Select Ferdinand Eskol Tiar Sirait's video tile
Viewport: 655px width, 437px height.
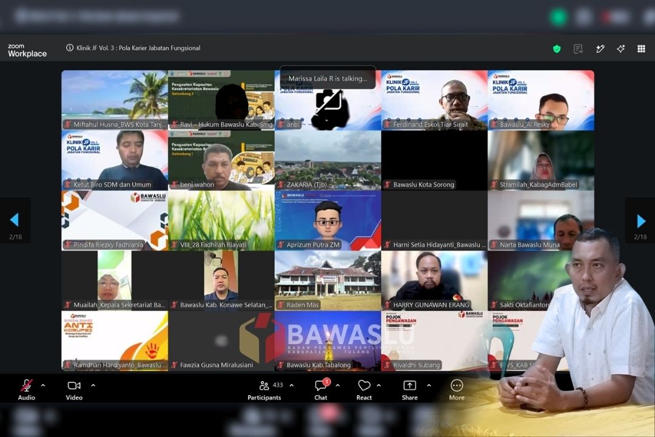(x=434, y=100)
